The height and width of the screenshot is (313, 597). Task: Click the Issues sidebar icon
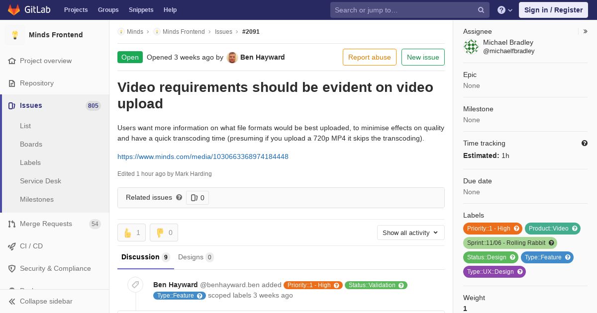(x=12, y=105)
